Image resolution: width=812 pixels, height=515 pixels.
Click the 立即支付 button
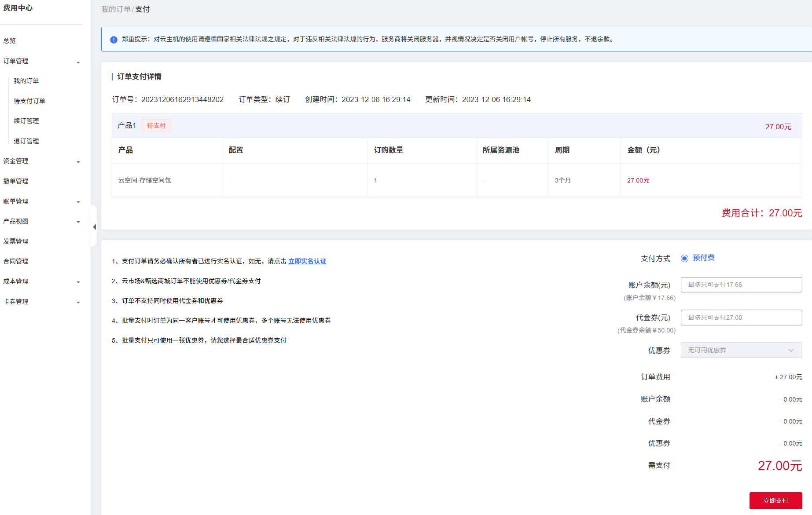coord(775,500)
